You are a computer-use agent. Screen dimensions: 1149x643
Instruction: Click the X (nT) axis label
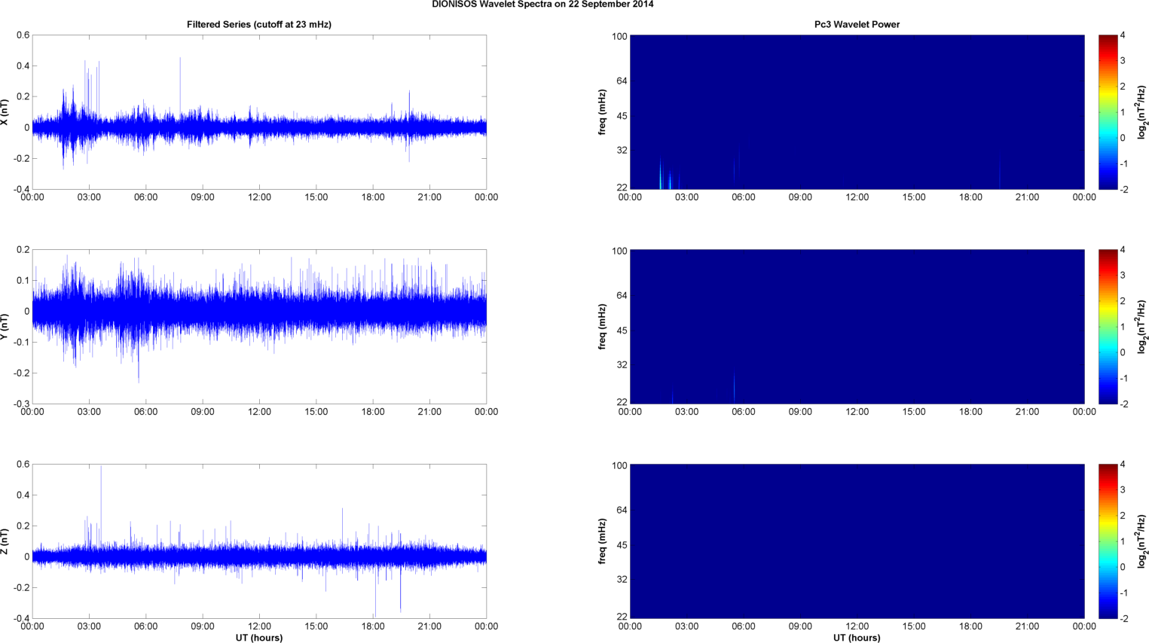click(x=5, y=112)
